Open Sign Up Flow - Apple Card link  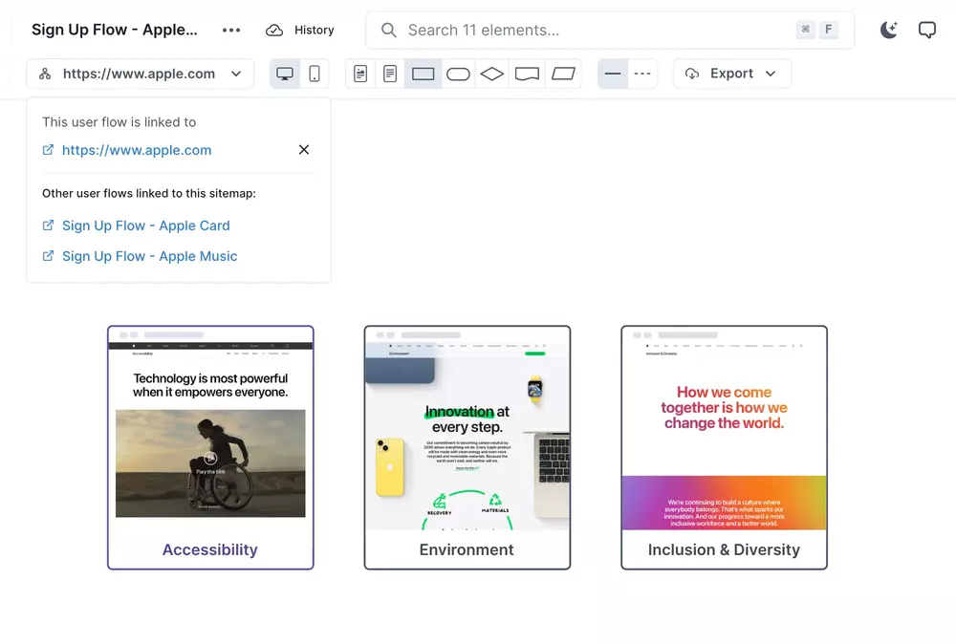[x=145, y=225]
